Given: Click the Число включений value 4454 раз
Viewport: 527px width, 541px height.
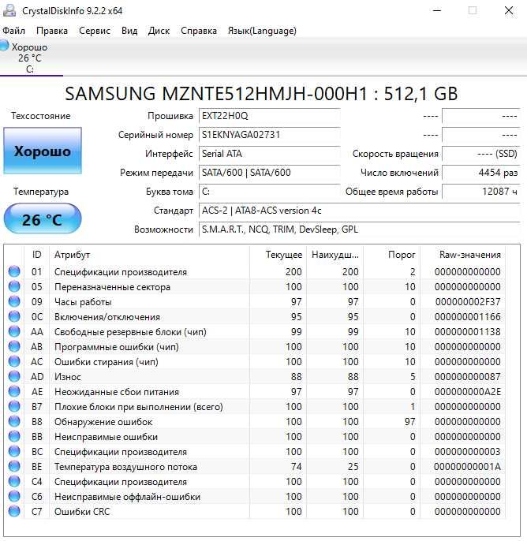Looking at the screenshot, I should point(480,173).
